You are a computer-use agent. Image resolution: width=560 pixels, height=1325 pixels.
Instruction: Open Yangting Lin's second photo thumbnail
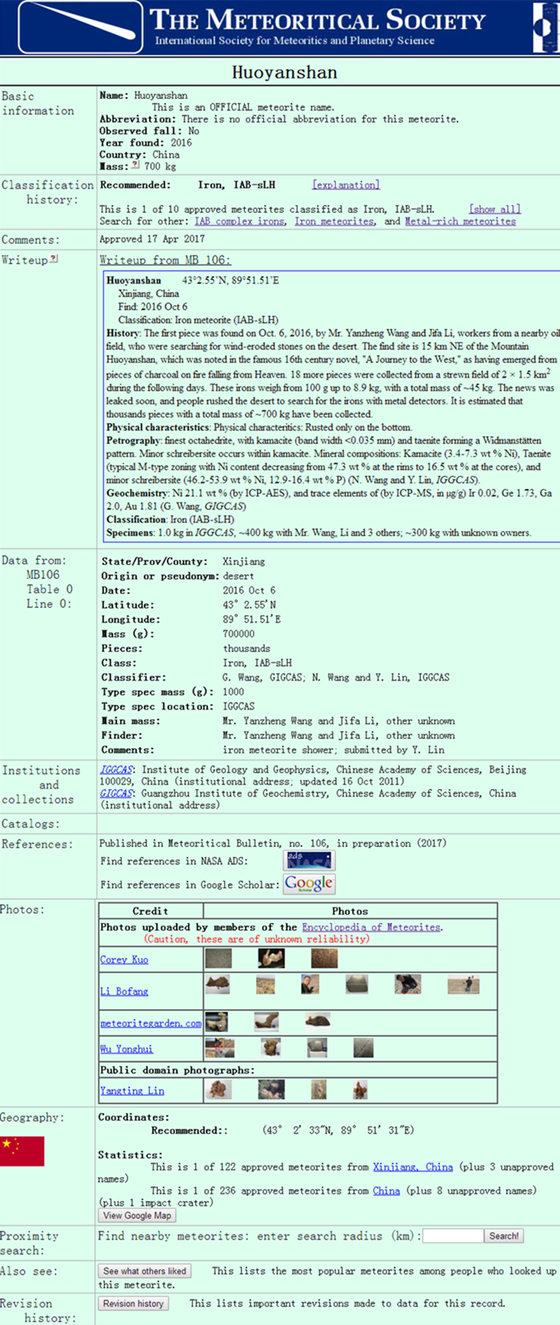[x=271, y=1090]
